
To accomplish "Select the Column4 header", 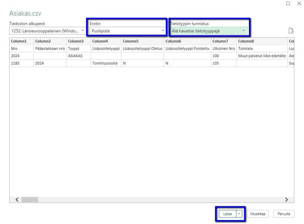I will point(100,41).
